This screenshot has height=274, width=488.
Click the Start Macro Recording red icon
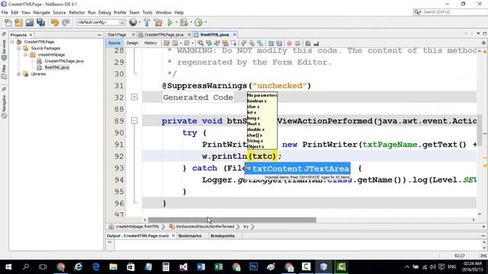[x=290, y=43]
